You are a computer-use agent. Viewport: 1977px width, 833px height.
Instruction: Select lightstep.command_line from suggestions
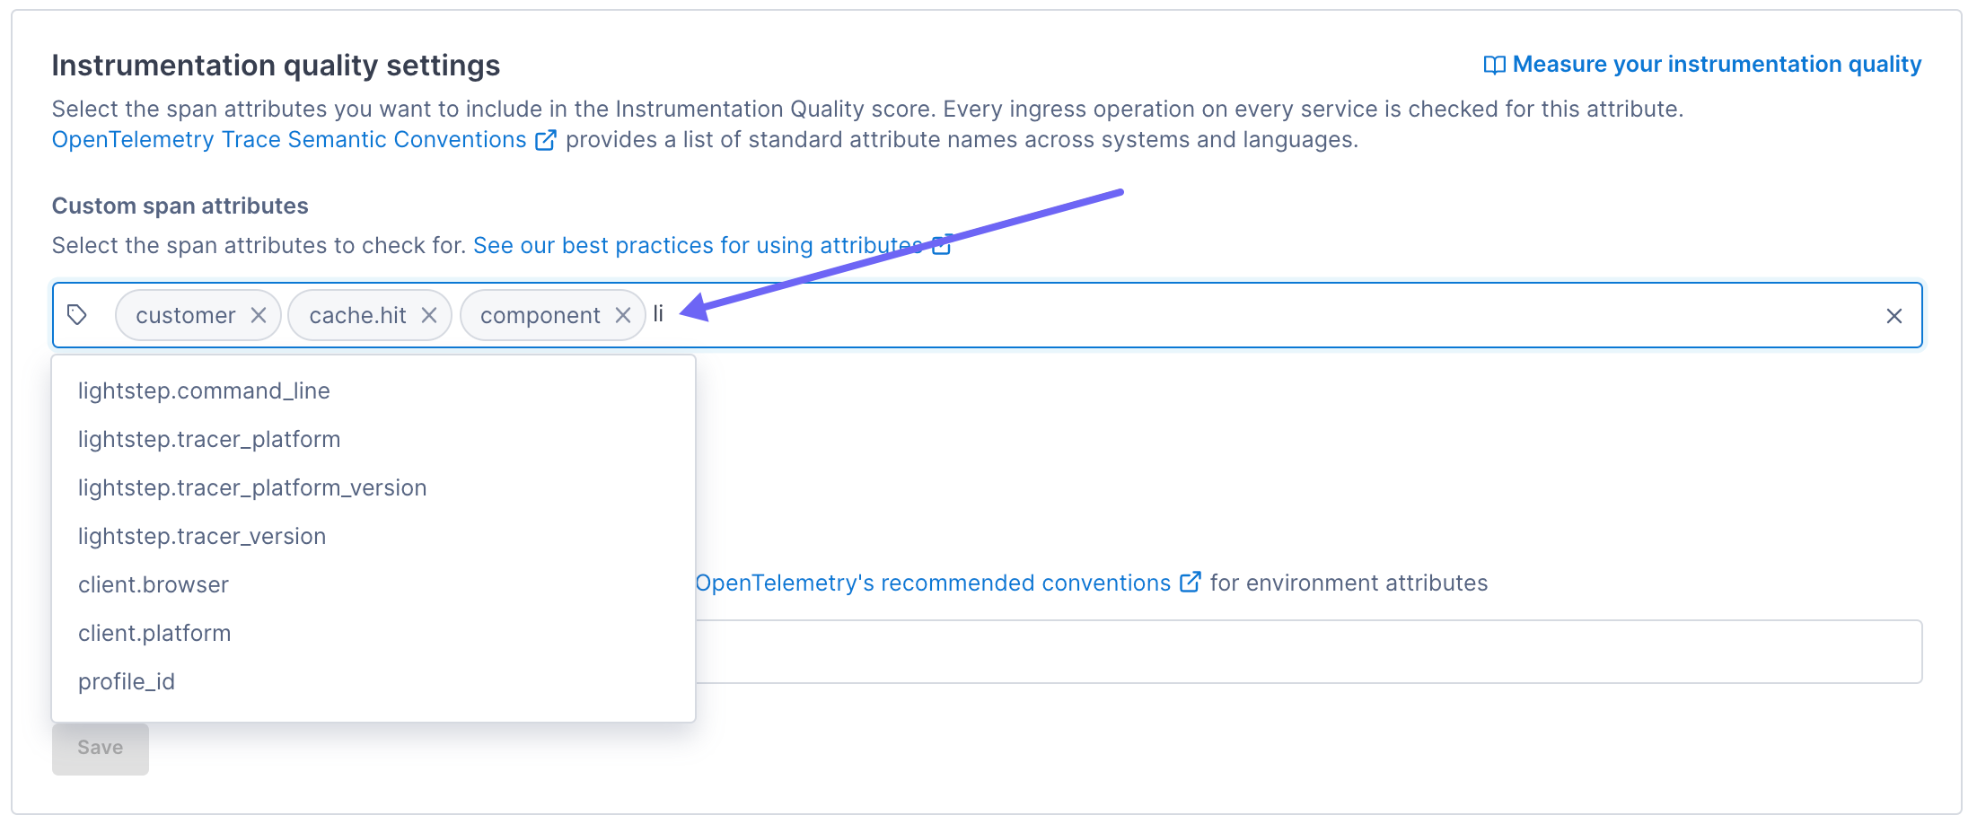(204, 390)
